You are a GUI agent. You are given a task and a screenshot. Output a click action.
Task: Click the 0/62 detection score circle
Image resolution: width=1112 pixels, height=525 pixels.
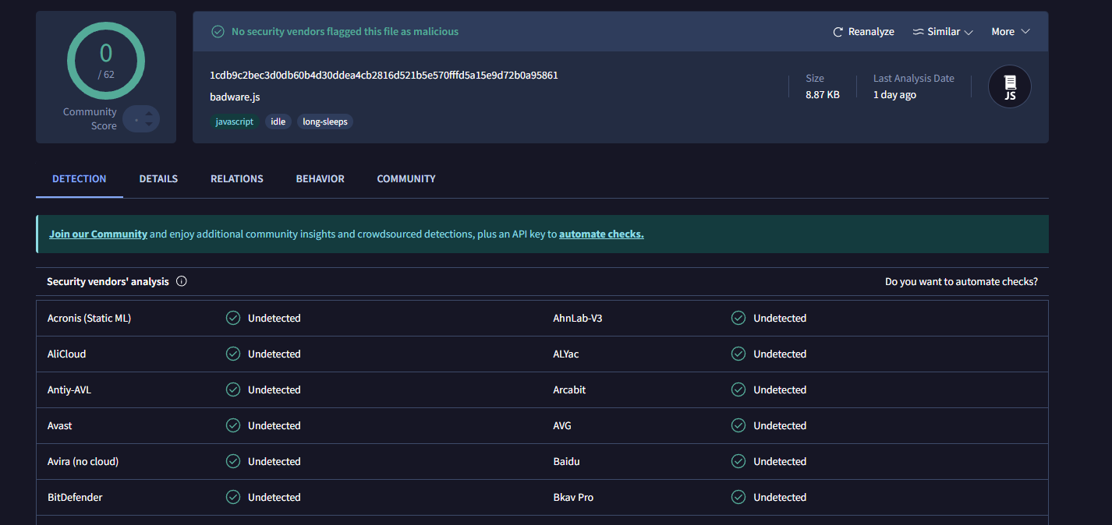[105, 60]
